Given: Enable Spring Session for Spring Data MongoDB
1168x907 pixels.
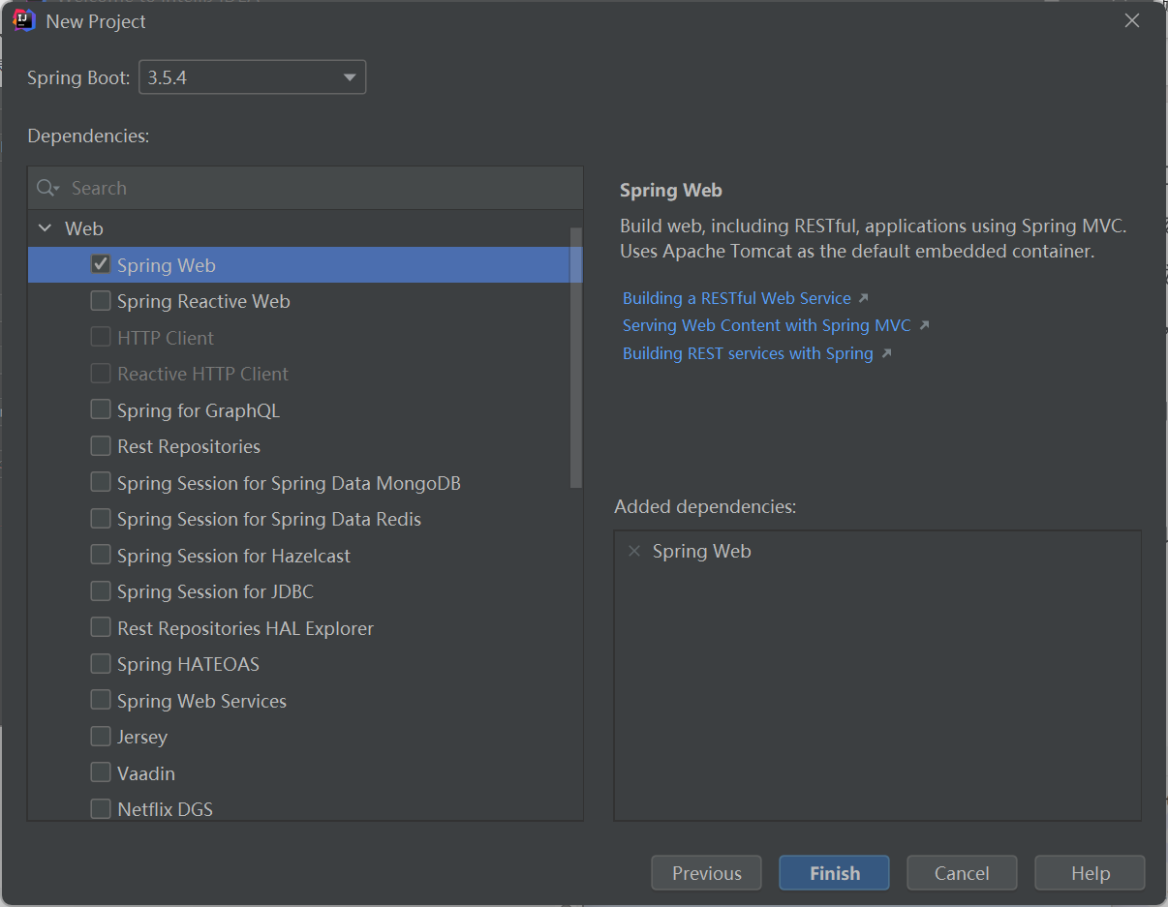Looking at the screenshot, I should point(100,482).
